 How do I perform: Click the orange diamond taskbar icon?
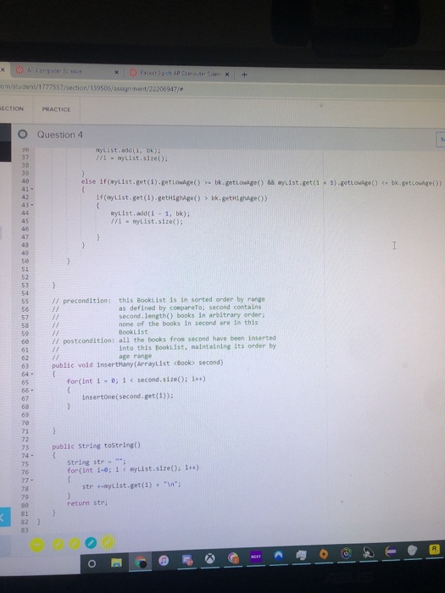pos(324,554)
